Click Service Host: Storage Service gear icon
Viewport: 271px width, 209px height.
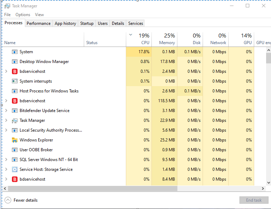pyautogui.click(x=15, y=169)
